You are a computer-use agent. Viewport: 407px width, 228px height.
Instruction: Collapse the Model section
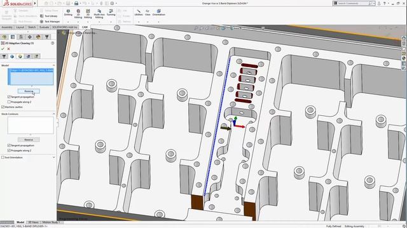53,65
